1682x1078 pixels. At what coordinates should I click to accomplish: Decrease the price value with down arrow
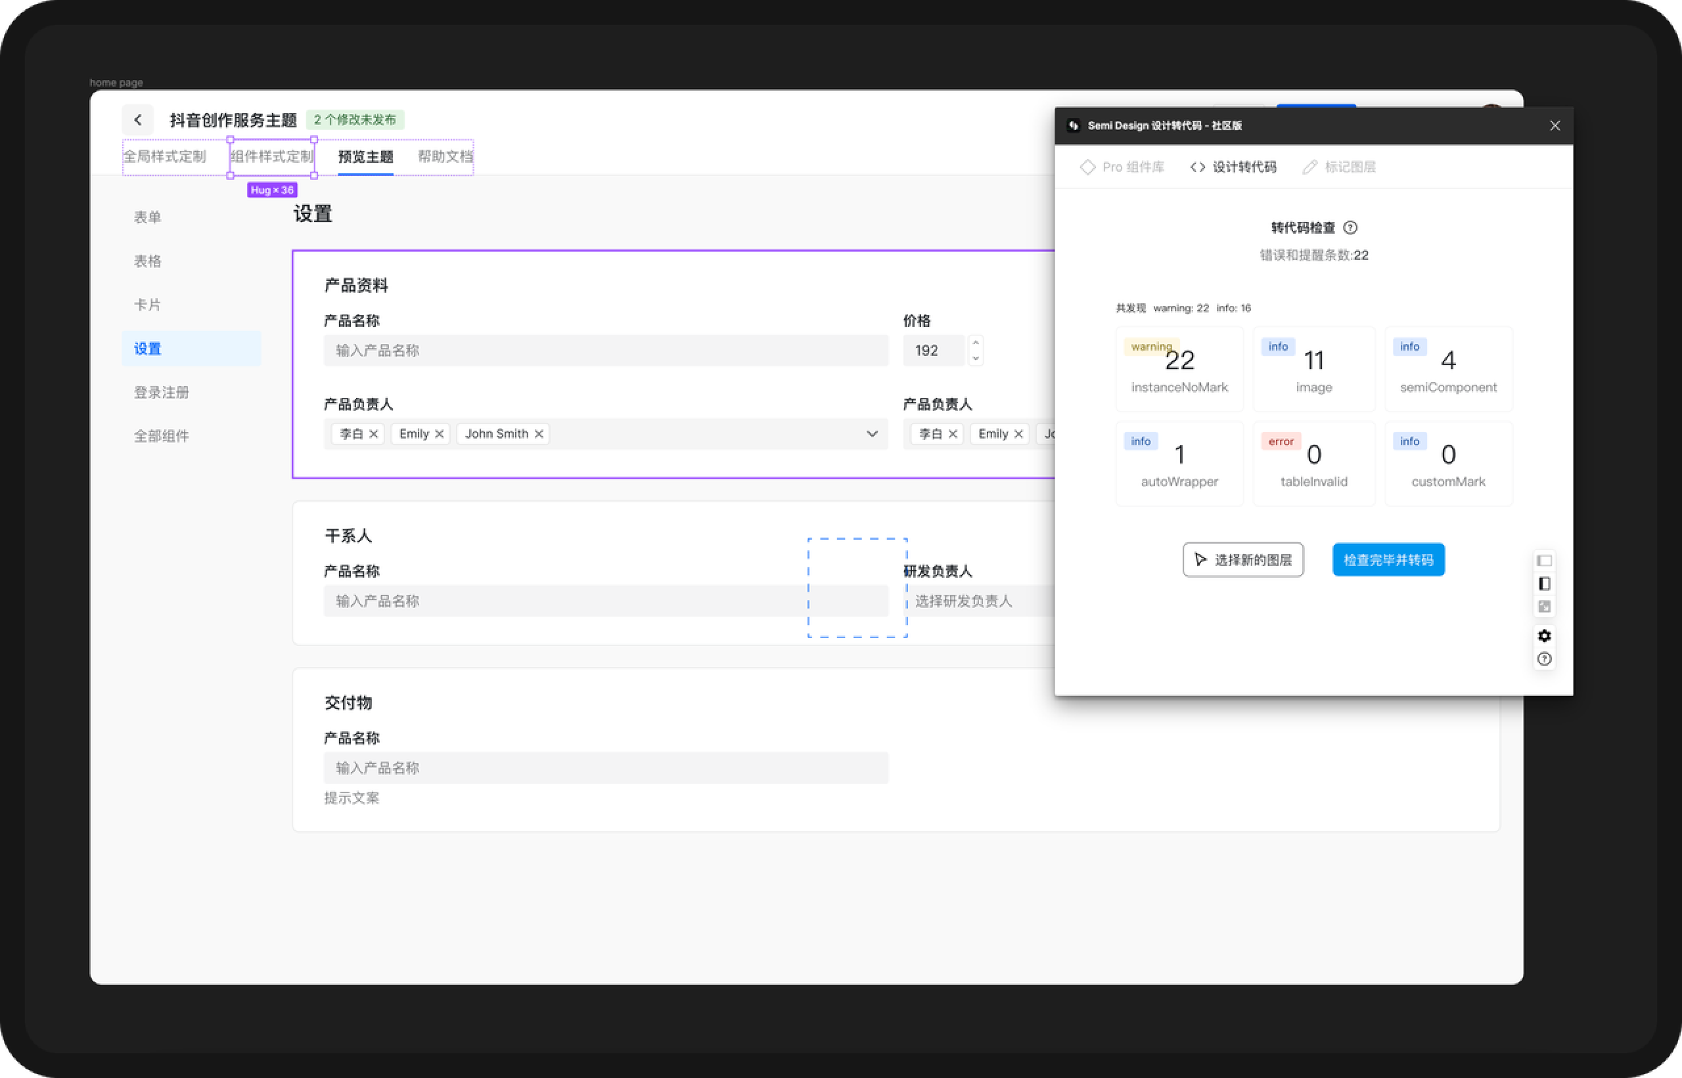pyautogui.click(x=975, y=358)
